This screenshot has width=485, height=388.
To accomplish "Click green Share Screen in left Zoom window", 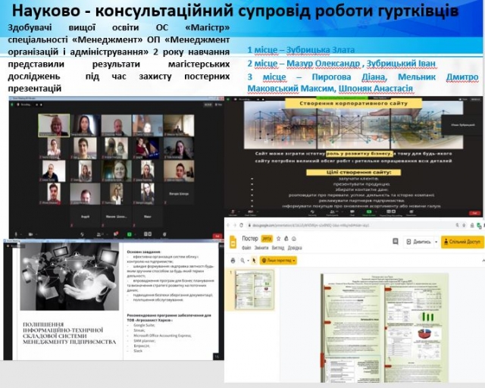I will point(130,234).
